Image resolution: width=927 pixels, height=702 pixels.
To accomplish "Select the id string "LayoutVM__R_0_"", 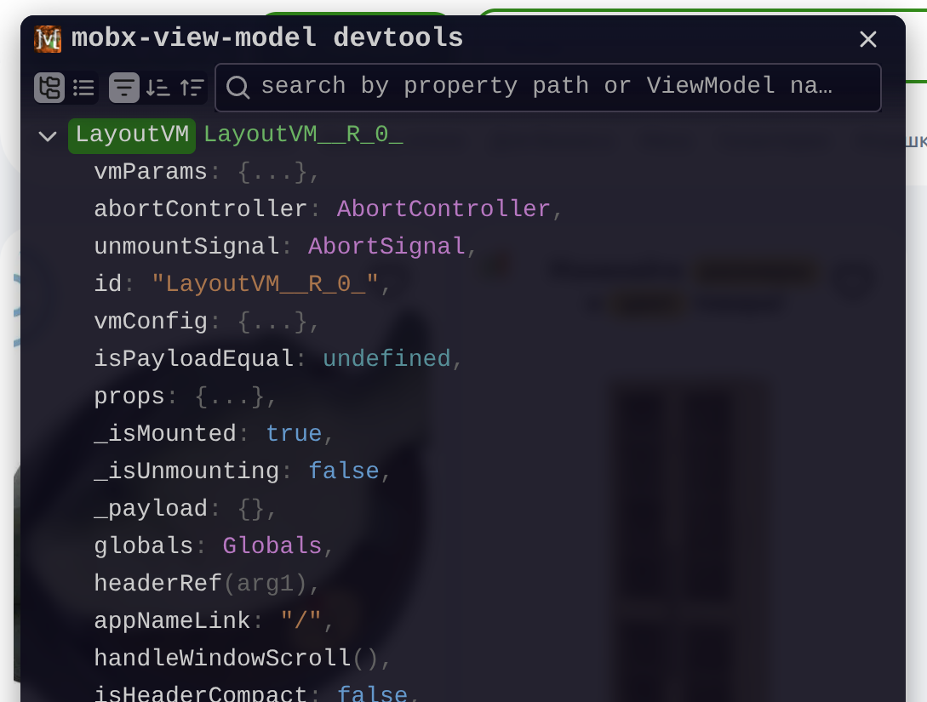I will tap(265, 284).
